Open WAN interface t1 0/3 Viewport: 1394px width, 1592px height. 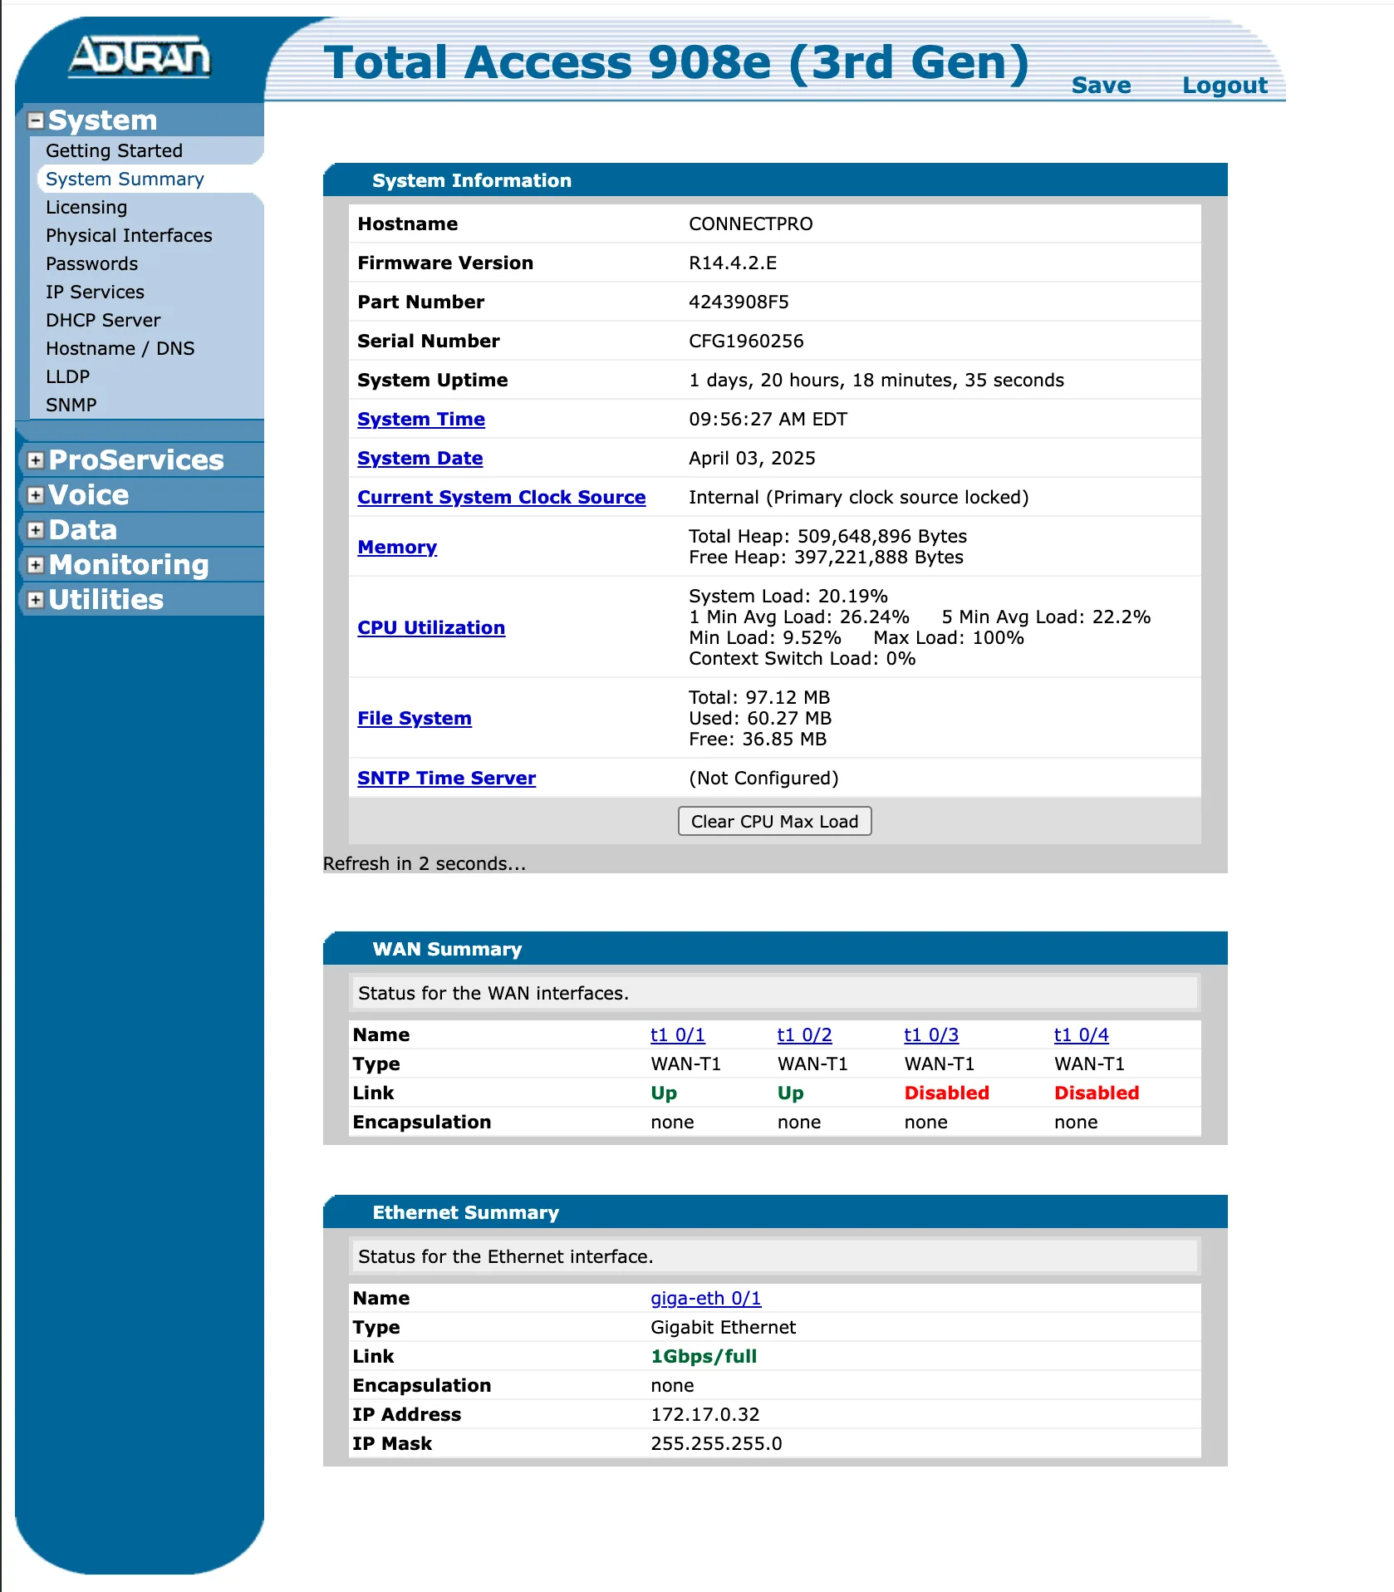tap(931, 1035)
